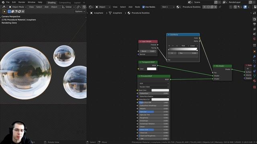Open the Edit menu

(14, 2)
